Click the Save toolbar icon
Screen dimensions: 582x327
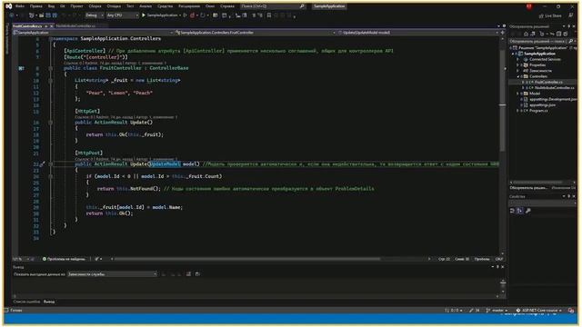(x=48, y=15)
